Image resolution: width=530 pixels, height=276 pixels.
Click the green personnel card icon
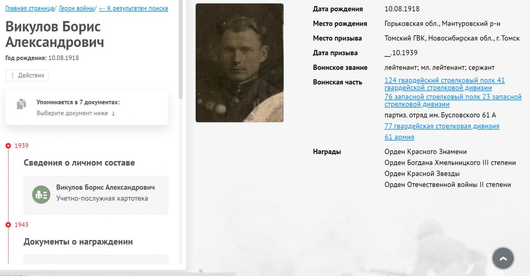click(x=41, y=194)
